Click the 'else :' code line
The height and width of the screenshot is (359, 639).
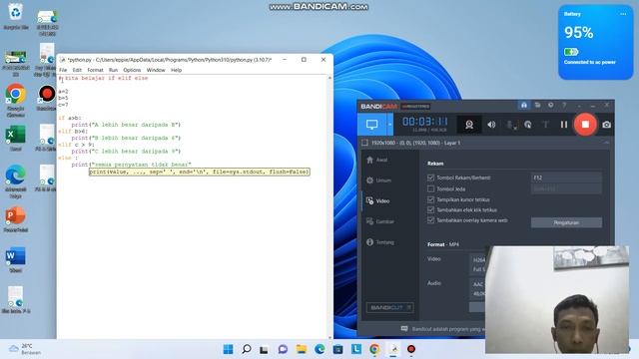[68, 158]
